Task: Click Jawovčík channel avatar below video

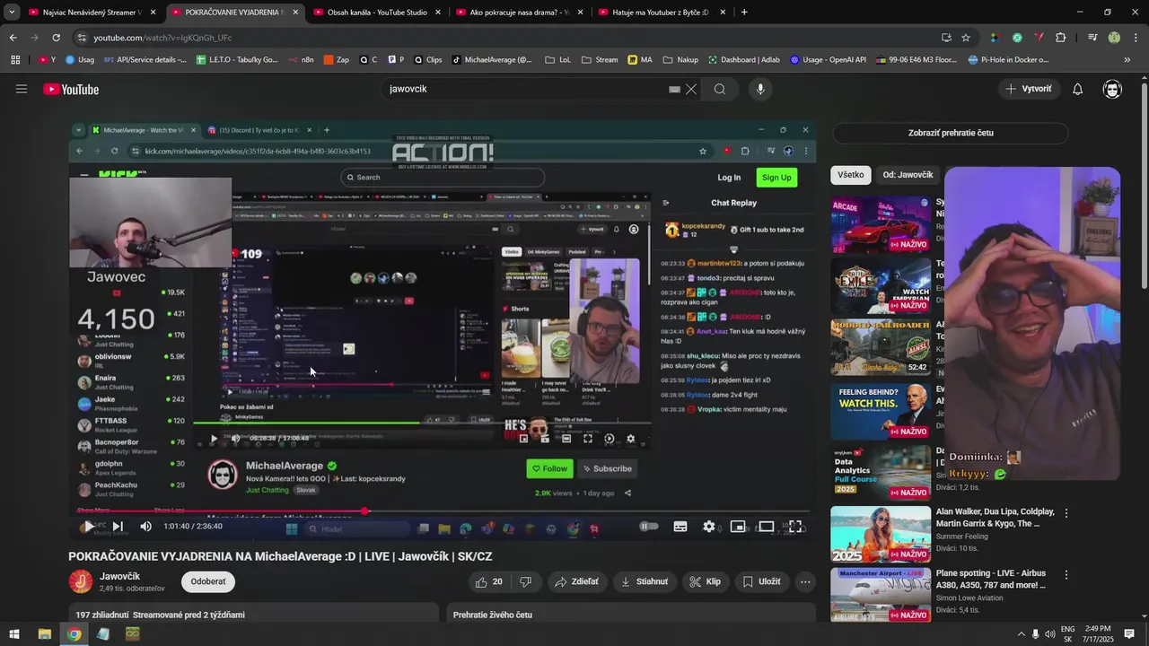Action: click(x=81, y=581)
